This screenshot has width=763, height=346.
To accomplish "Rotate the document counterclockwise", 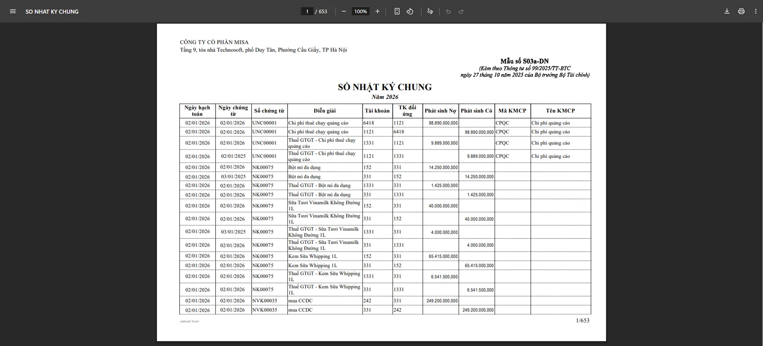I will 410,11.
